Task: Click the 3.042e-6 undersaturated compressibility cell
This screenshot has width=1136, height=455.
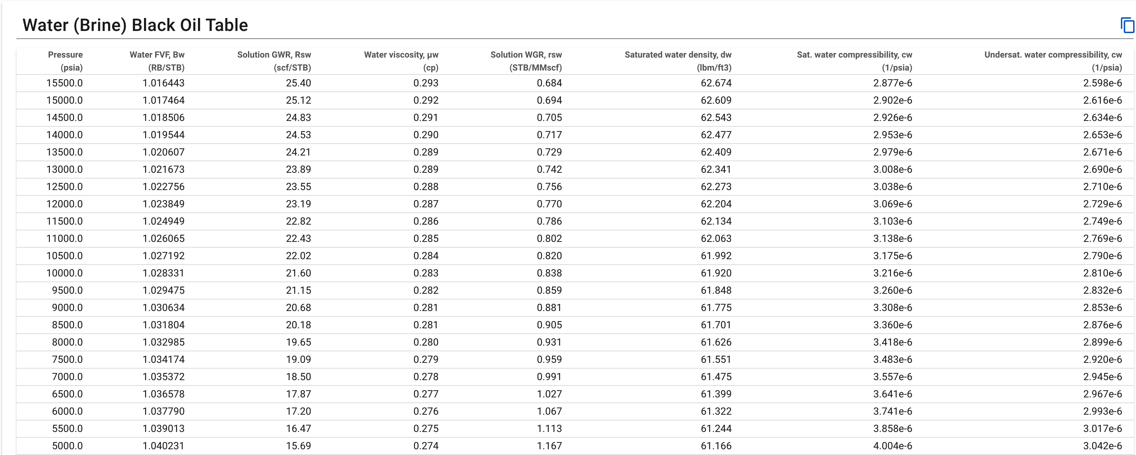Action: (x=1102, y=446)
